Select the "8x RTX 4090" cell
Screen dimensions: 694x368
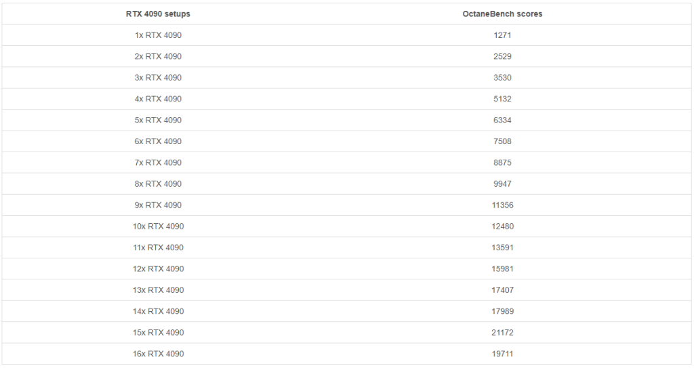coord(158,184)
